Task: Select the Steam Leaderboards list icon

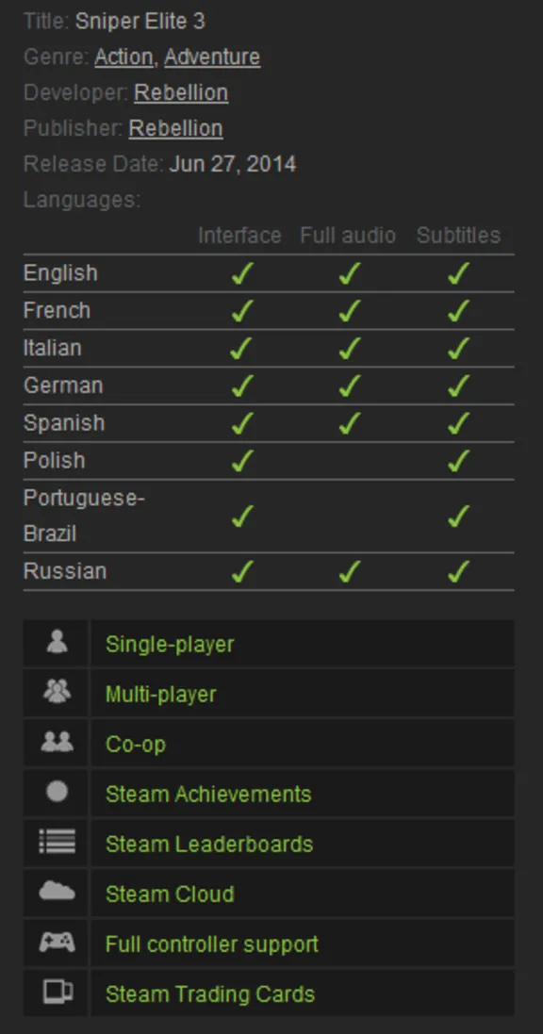Action: [x=55, y=843]
